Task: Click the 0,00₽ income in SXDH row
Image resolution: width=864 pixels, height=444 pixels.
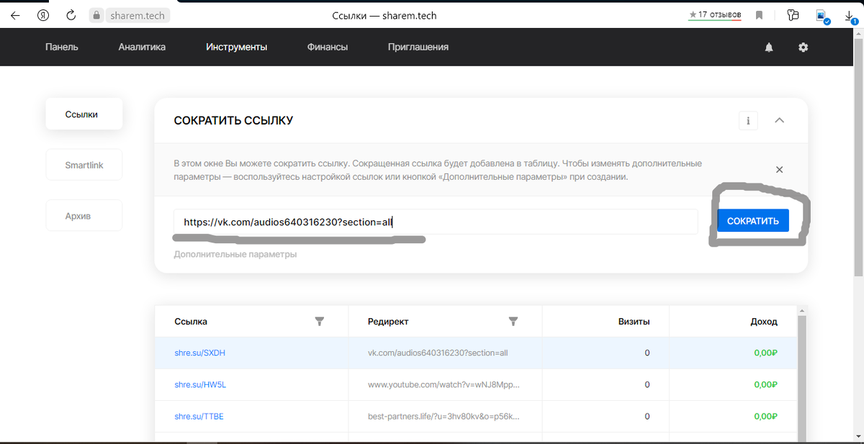Action: 765,353
